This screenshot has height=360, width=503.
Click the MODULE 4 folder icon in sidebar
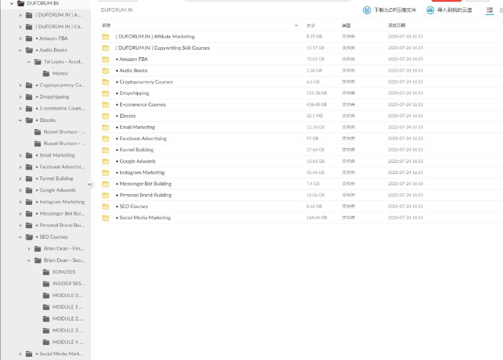(x=46, y=342)
